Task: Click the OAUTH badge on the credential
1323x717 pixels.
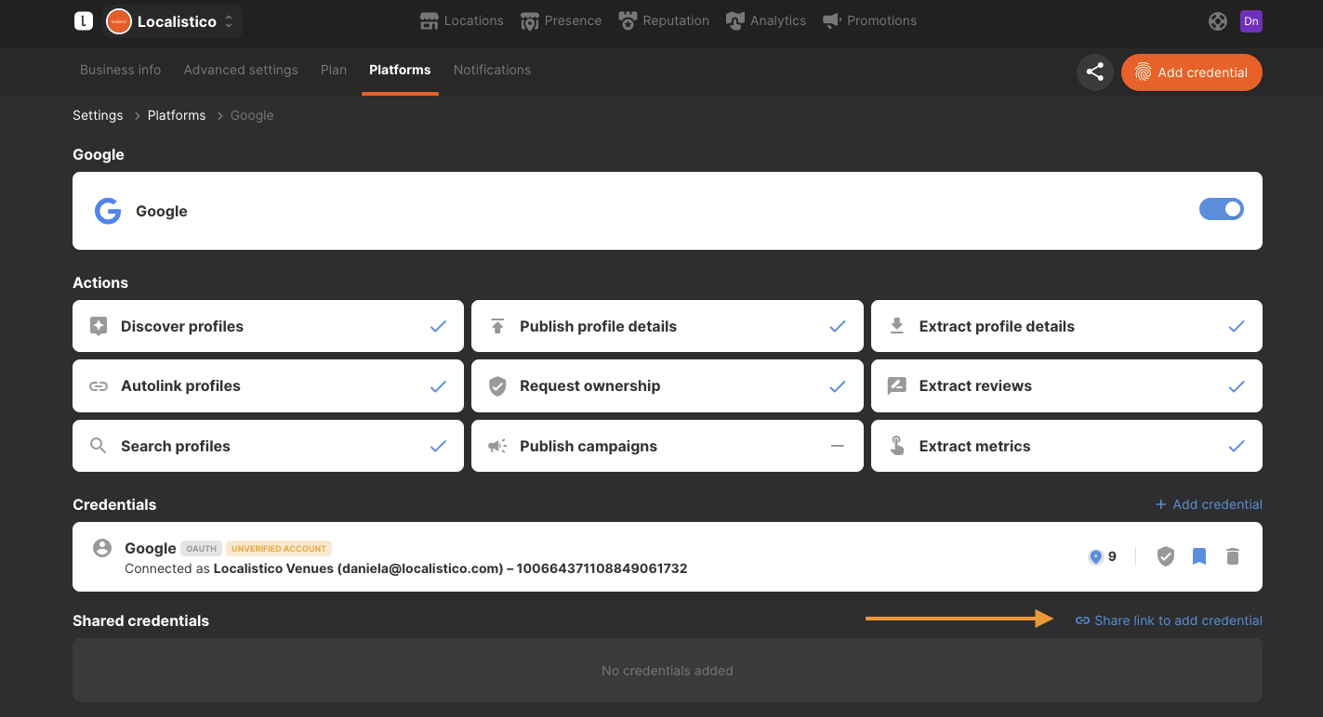Action: pos(201,549)
